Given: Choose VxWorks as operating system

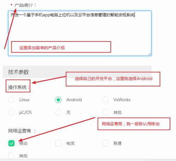Looking at the screenshot, I should (105, 100).
